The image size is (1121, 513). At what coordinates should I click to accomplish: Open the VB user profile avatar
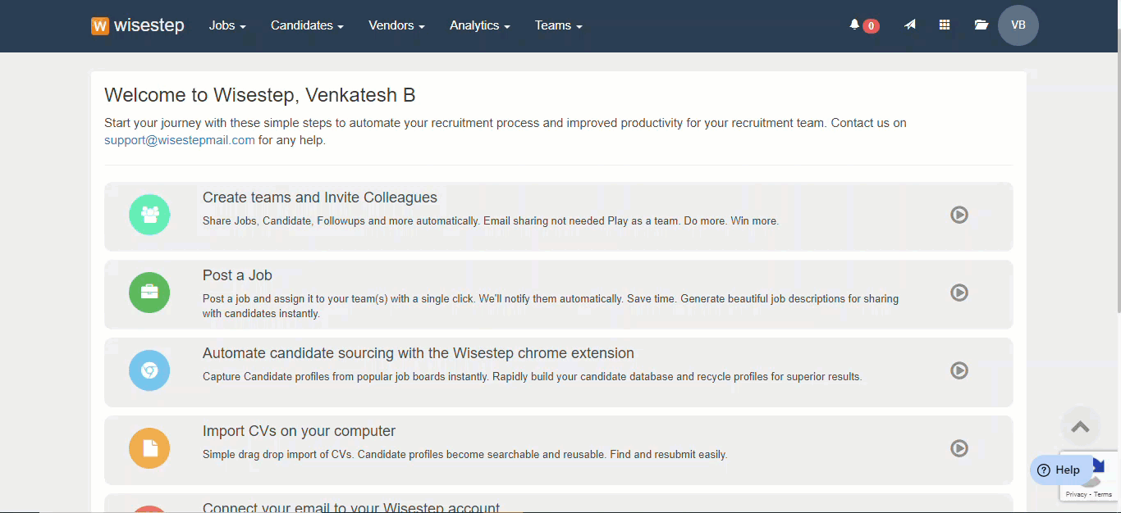[1018, 25]
